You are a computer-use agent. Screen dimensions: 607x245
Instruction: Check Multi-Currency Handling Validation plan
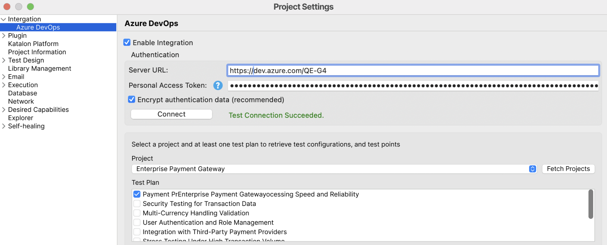pos(137,213)
